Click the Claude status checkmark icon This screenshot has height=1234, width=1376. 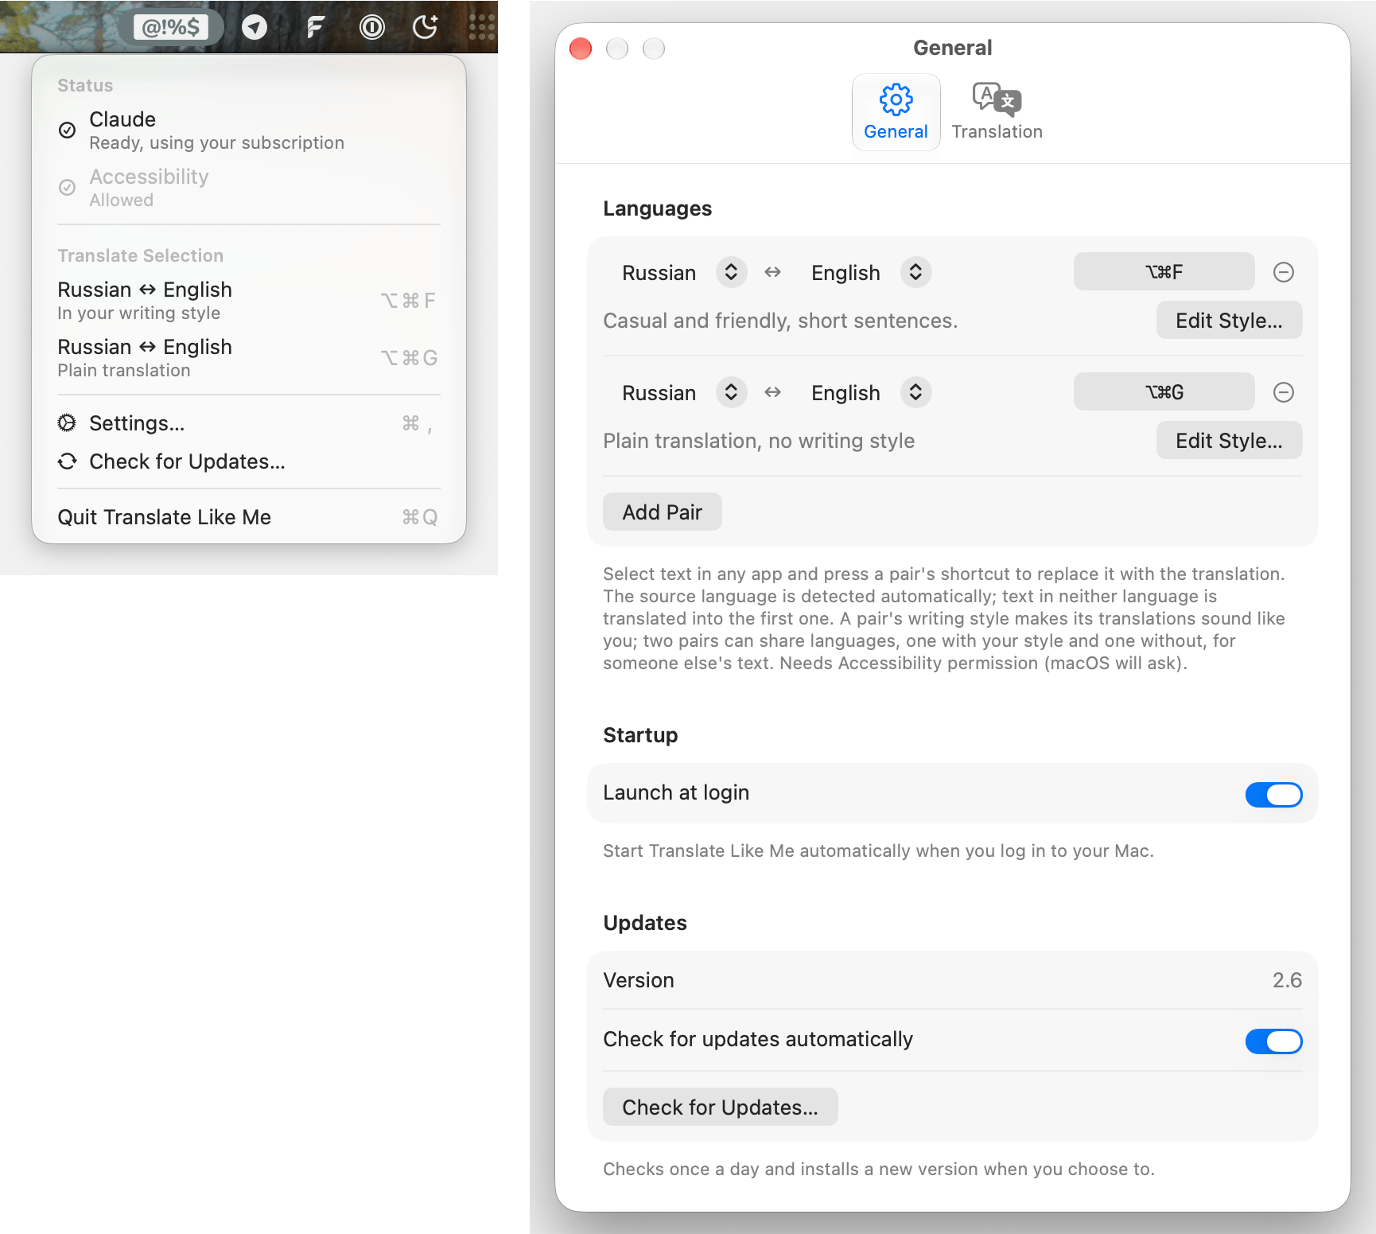(x=68, y=130)
